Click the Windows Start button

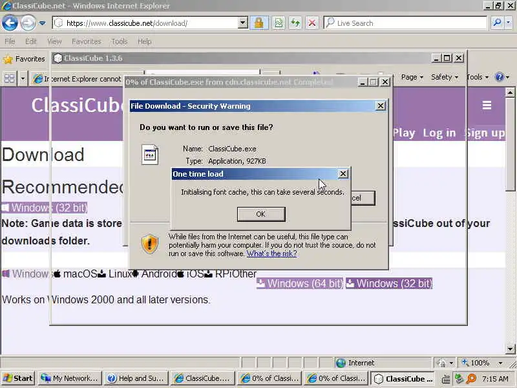(18, 378)
